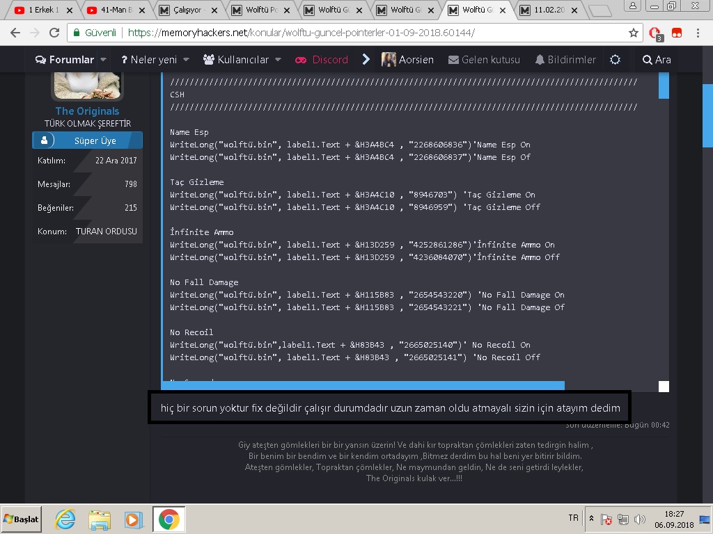Bookmark page with star icon
The width and height of the screenshot is (713, 534).
point(633,33)
